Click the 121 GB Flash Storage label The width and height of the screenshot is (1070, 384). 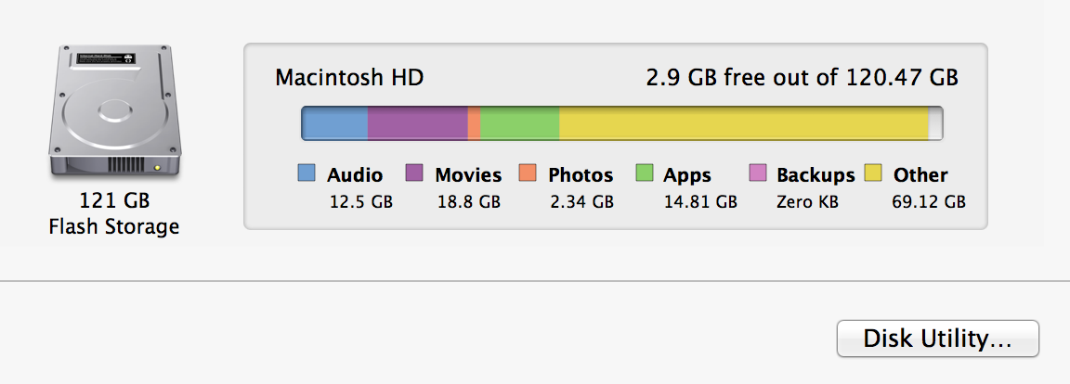click(114, 214)
